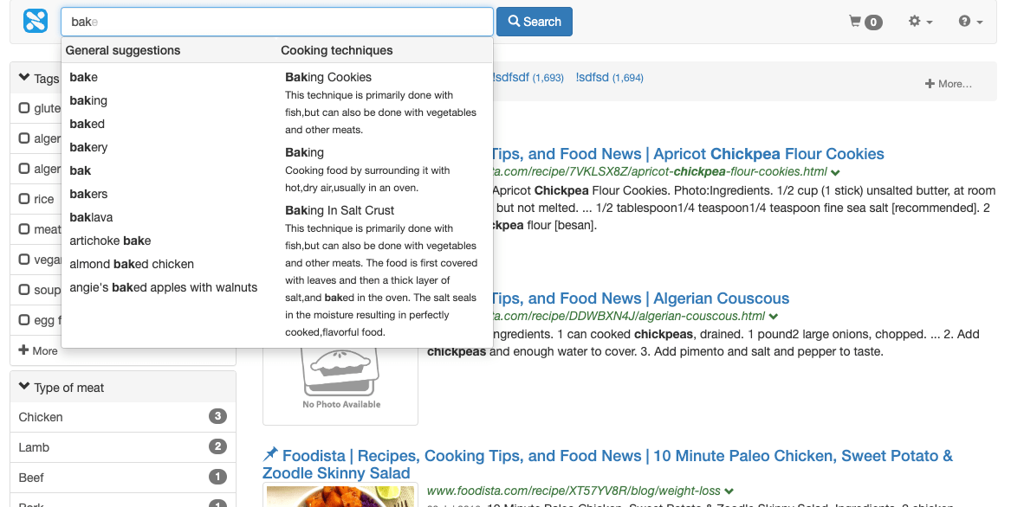Open the help question mark menu
The width and height of the screenshot is (1011, 507).
coord(970,22)
